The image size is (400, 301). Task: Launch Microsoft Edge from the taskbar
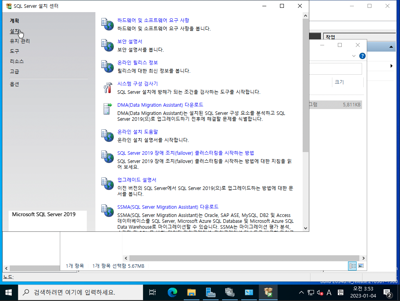172,292
